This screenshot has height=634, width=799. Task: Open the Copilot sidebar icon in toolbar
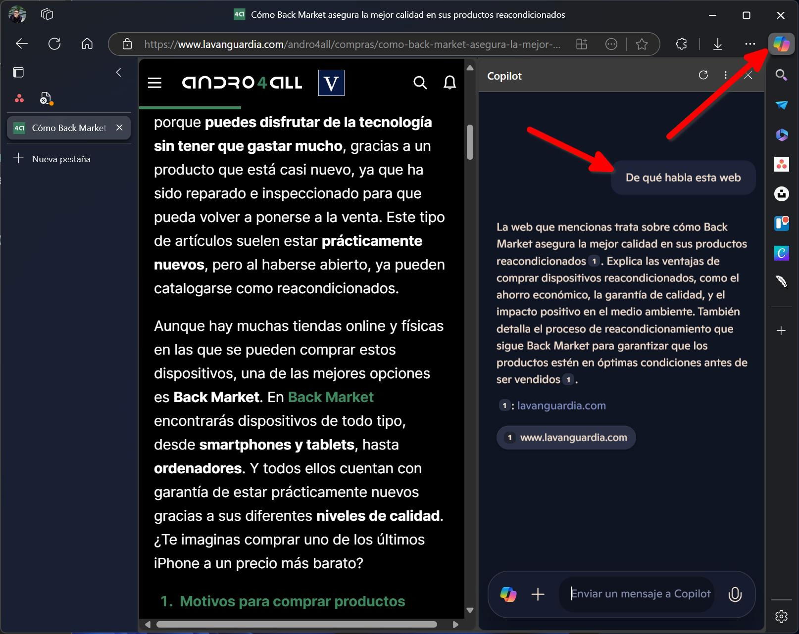coord(781,44)
